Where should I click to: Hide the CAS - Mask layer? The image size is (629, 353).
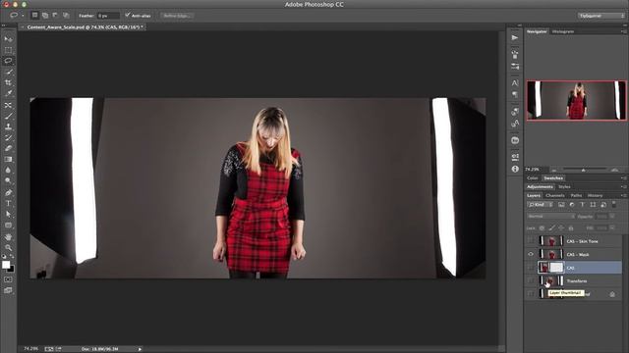pos(531,254)
